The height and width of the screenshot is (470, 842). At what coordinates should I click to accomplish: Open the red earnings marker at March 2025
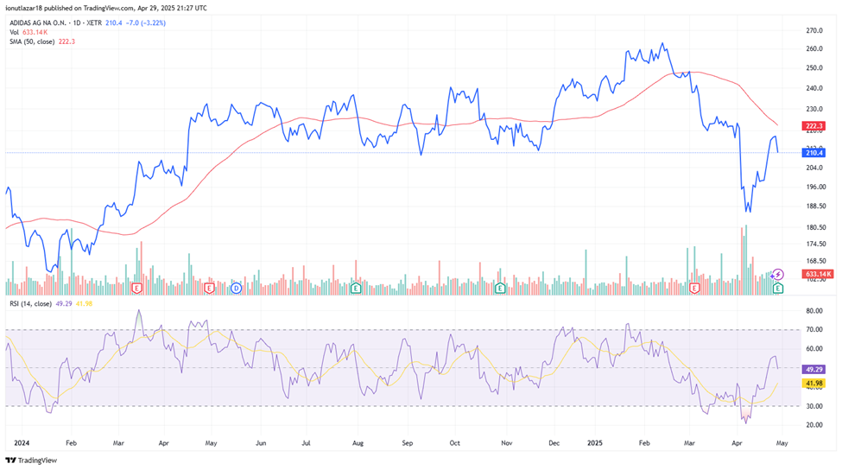tap(694, 286)
